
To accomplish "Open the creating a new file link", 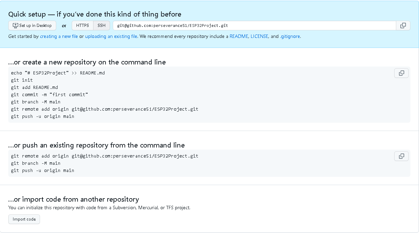I will pyautogui.click(x=59, y=36).
